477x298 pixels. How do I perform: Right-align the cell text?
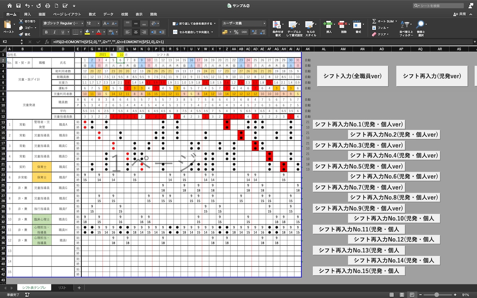144,32
